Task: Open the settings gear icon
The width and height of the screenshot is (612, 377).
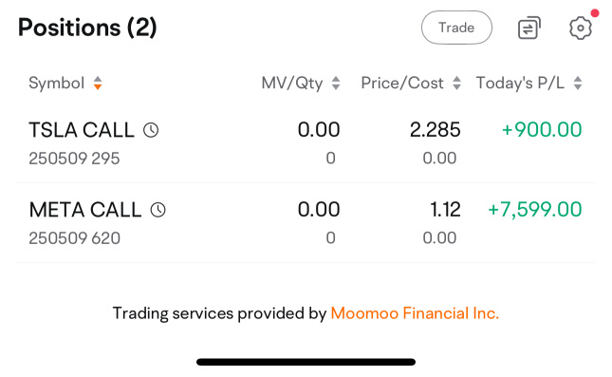Action: click(581, 28)
